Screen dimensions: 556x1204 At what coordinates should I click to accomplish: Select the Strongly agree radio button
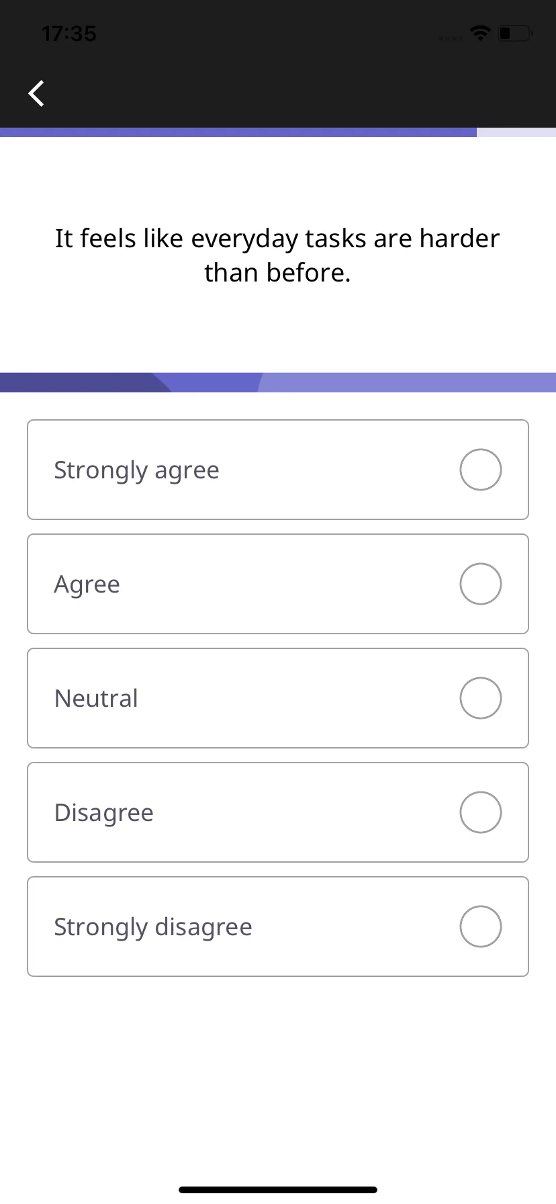[481, 470]
